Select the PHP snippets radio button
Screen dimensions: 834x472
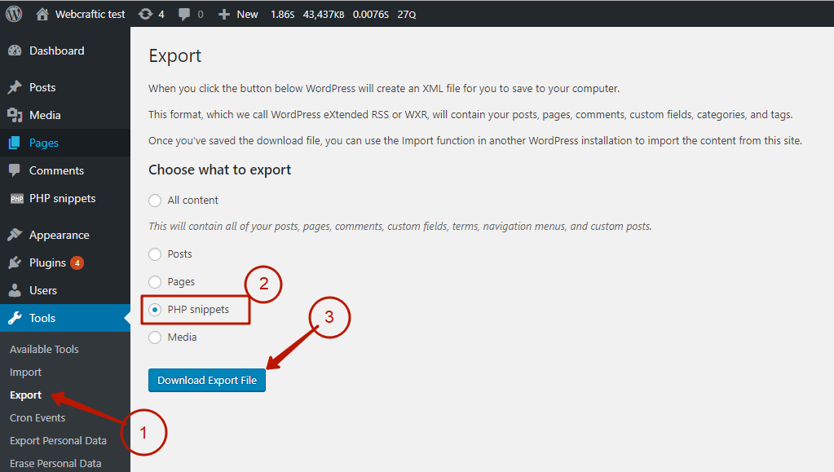coord(155,310)
